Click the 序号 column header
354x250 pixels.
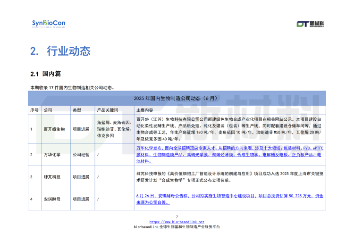[x=34, y=110]
